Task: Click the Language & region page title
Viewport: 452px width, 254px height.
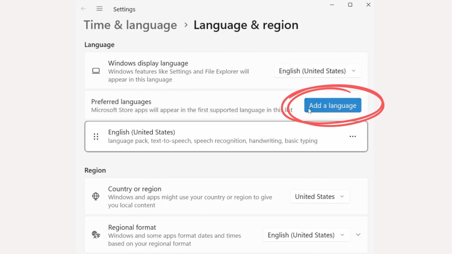Action: pyautogui.click(x=246, y=25)
